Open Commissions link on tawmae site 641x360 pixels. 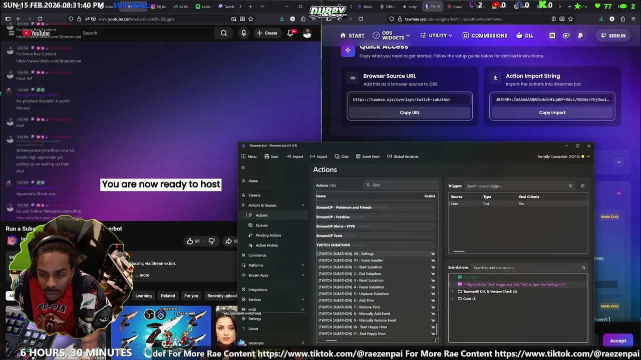click(485, 35)
